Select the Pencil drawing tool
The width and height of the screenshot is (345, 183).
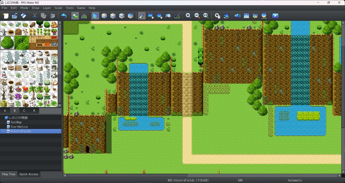[142, 16]
